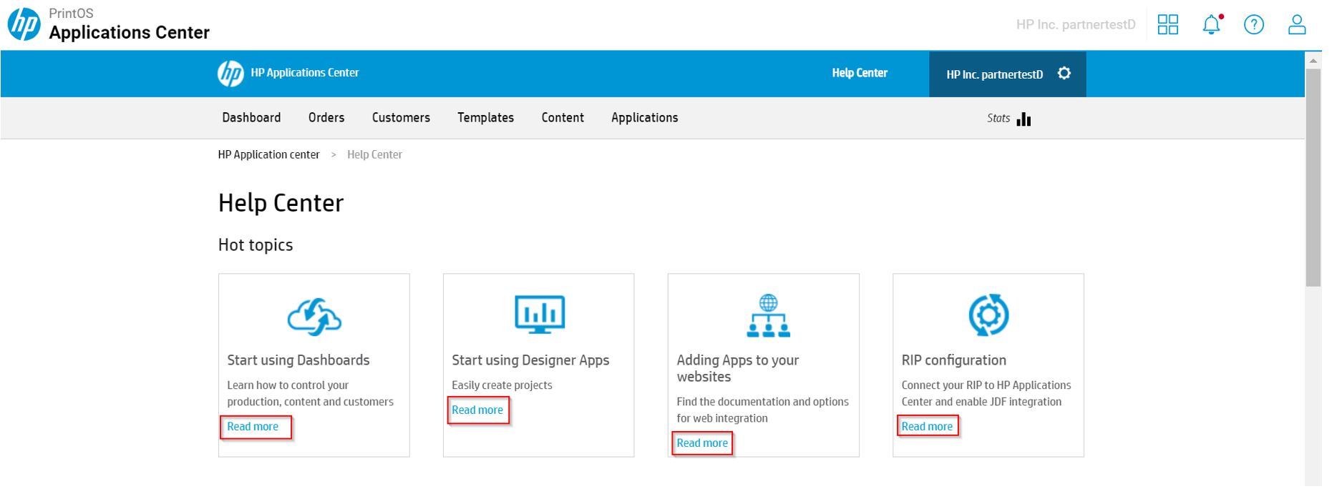Click the Easily create projects description
The height and width of the screenshot is (499, 1332).
(x=502, y=385)
